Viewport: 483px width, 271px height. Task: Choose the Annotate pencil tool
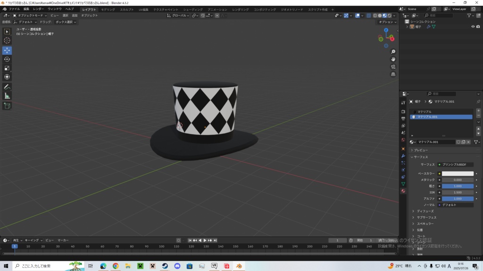tap(7, 87)
